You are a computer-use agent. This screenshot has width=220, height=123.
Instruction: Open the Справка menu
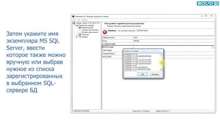(x=84, y=20)
